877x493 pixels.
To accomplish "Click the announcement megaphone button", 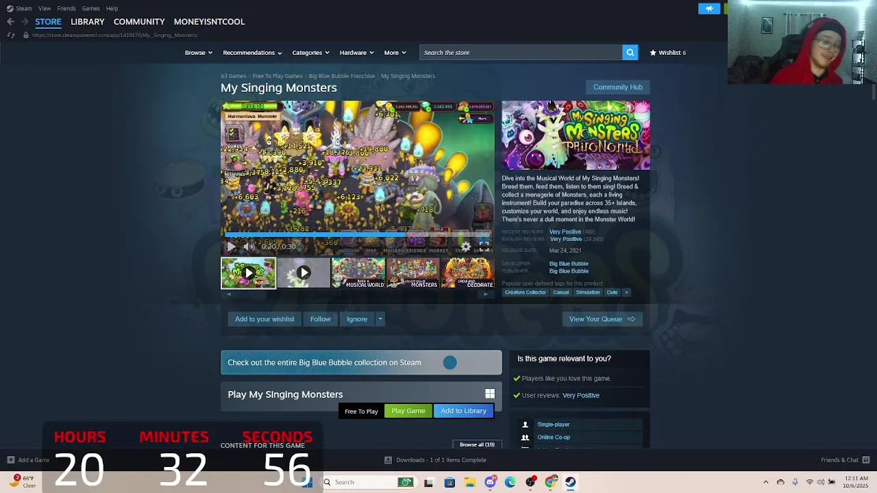I will 709,8.
